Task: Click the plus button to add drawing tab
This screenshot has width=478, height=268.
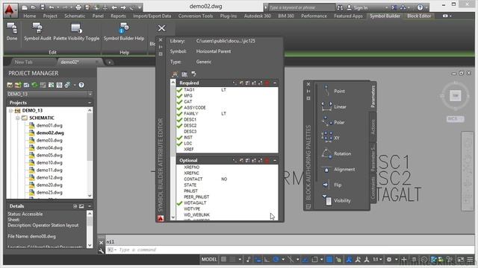Action: point(110,63)
